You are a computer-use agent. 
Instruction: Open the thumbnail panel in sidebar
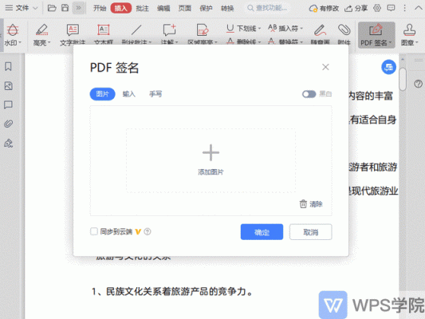(x=9, y=86)
